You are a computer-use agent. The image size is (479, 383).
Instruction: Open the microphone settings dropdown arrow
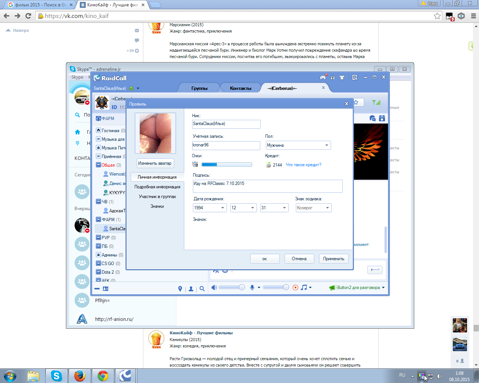pyautogui.click(x=259, y=288)
